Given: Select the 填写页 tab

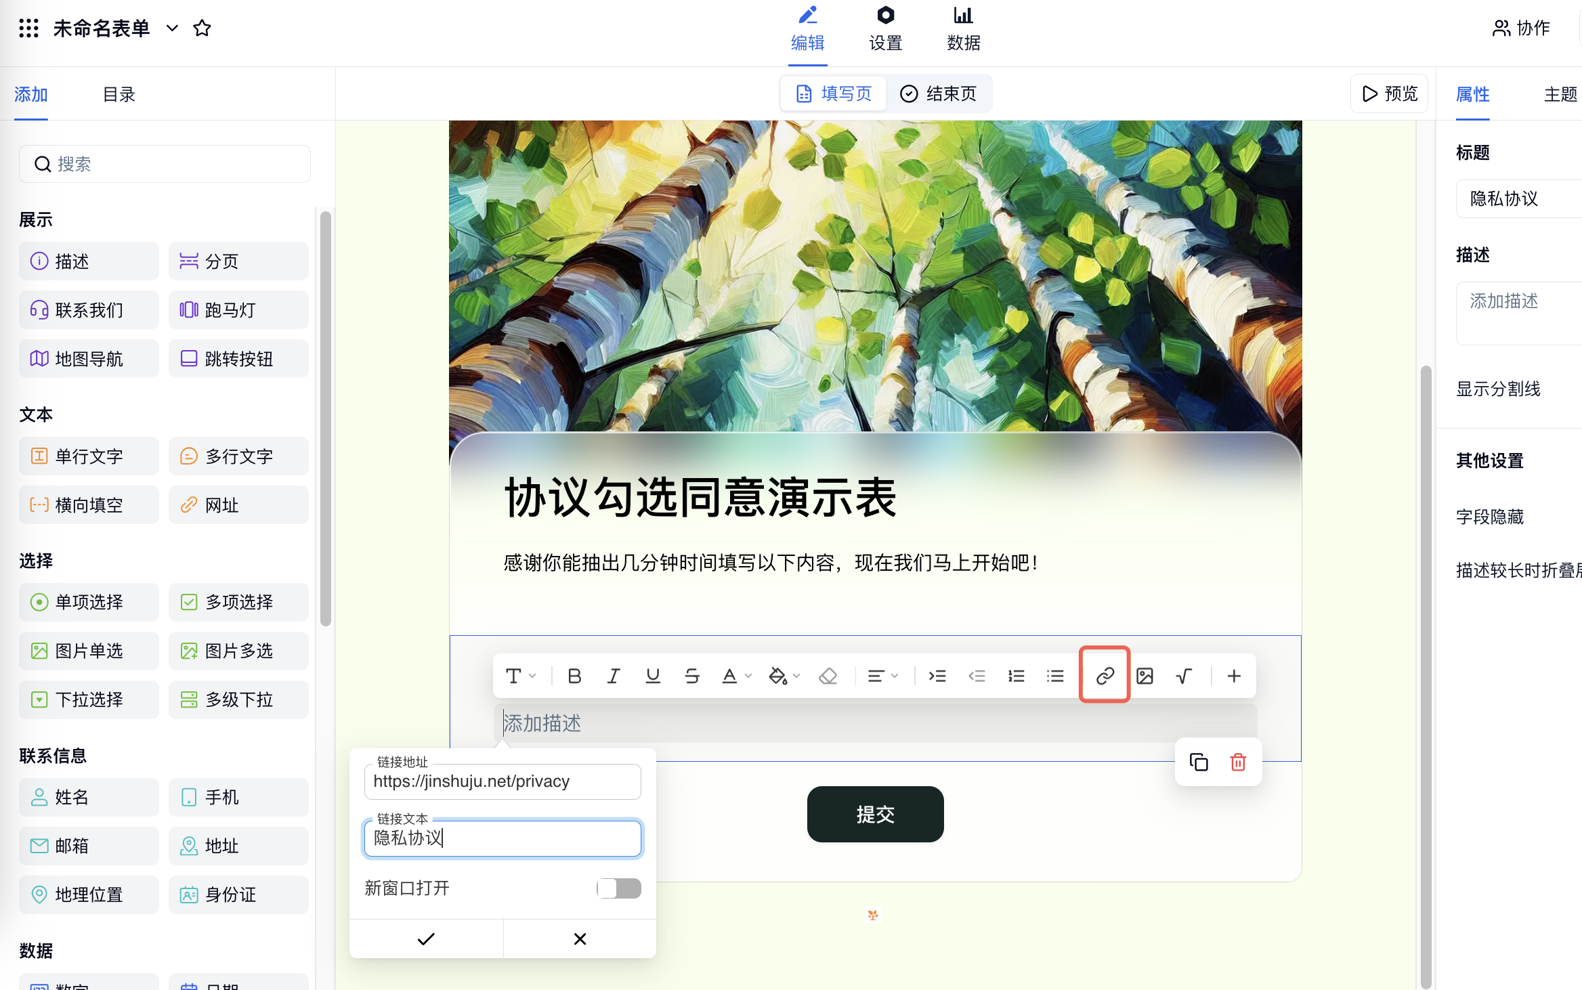Looking at the screenshot, I should [834, 93].
